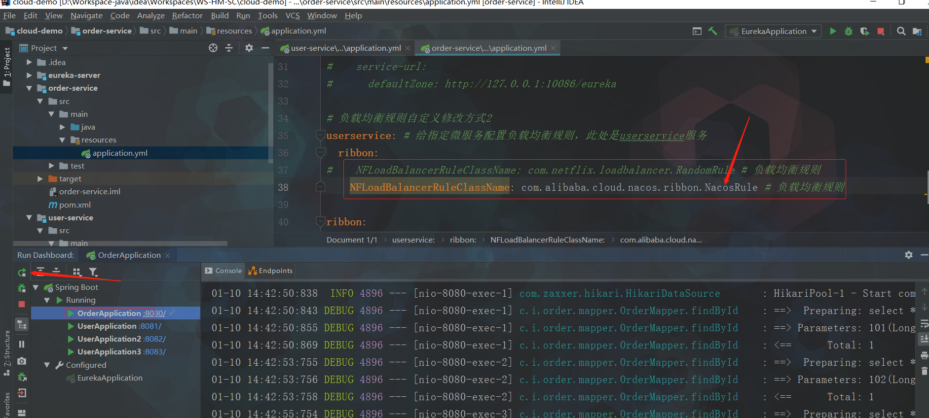Viewport: 929px width, 418px height.
Task: Open the :8083/ link of UserApplication3
Action: 154,352
